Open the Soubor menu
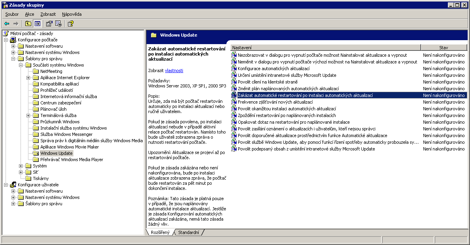Viewport: 470px width, 245px height. [12, 14]
